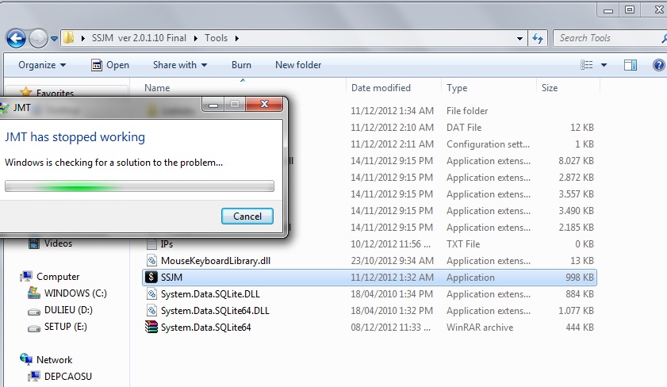Open DULIEU (D:) drive

tap(68, 310)
